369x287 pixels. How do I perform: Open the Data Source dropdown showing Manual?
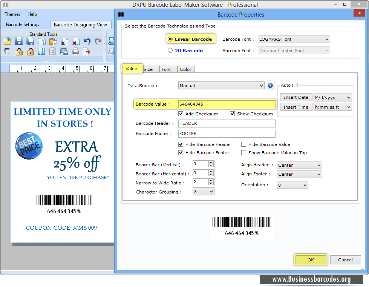[221, 86]
